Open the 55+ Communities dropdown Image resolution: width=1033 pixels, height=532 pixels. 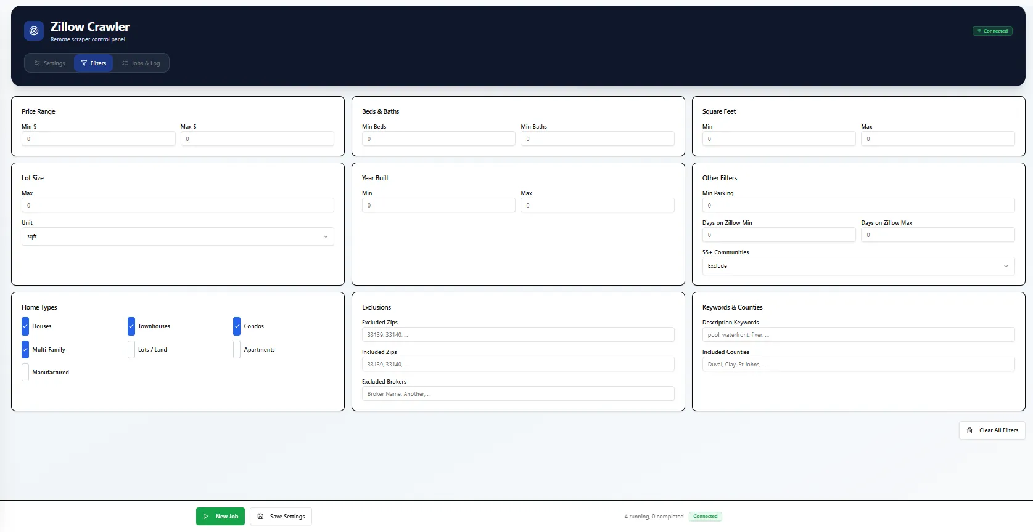pyautogui.click(x=858, y=266)
